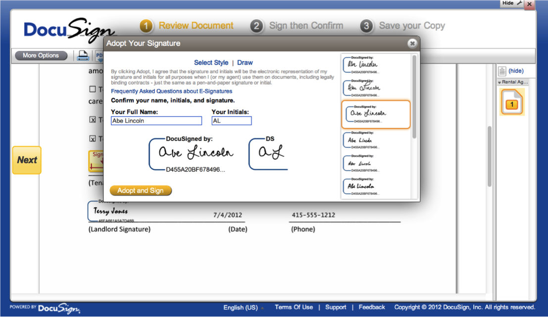548x317 pixels.
Task: Open the English (US) language dropdown
Action: click(243, 308)
